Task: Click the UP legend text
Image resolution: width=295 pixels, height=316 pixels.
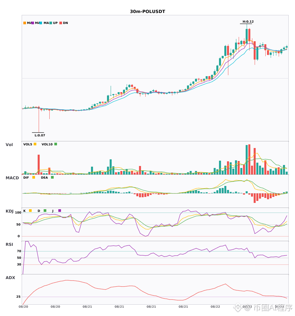Action: point(55,23)
